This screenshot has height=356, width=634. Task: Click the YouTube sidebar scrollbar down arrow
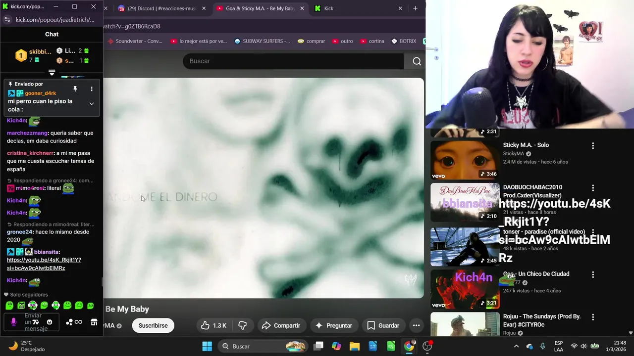(630, 333)
